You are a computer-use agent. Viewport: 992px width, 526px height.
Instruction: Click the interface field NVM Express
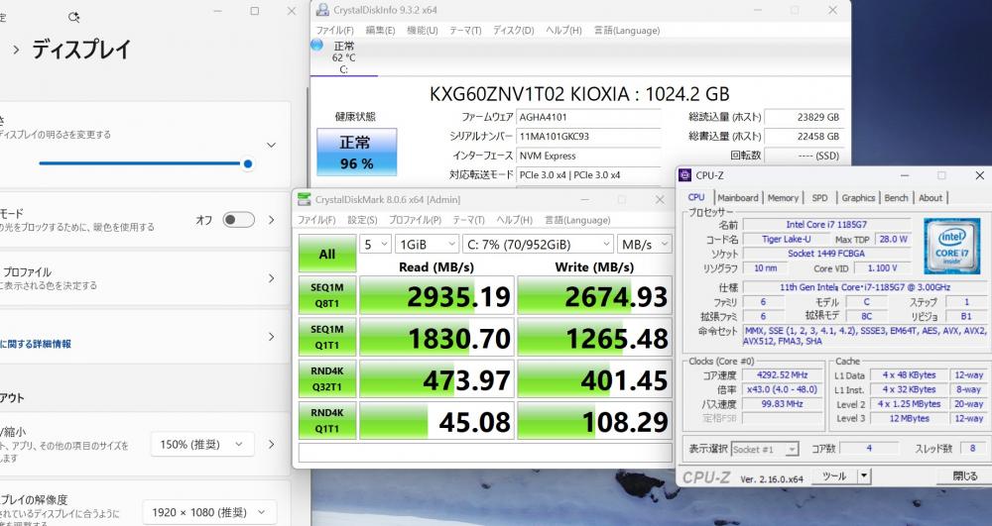pos(589,156)
